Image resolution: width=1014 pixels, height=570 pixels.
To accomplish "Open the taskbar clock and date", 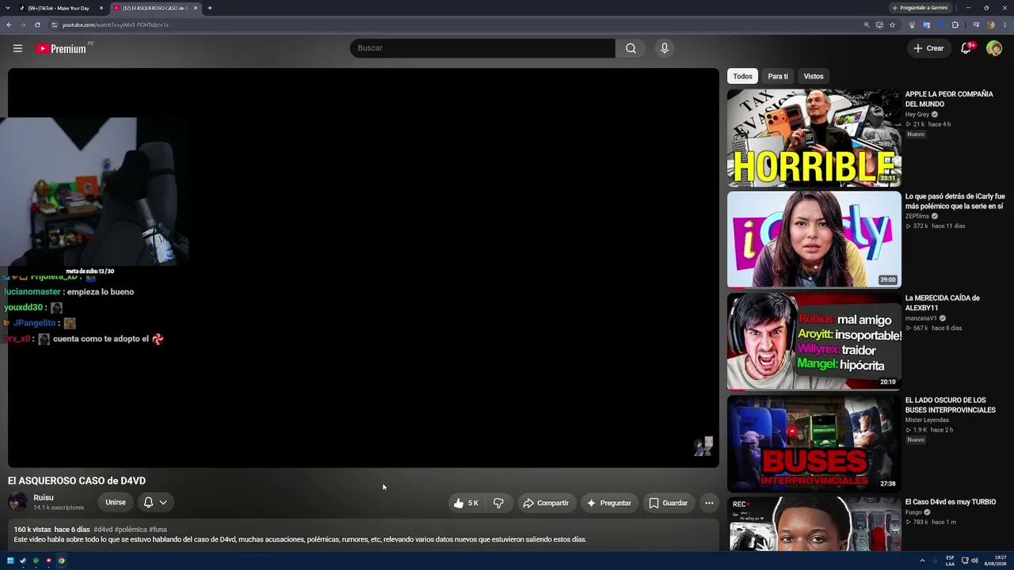I will pyautogui.click(x=995, y=560).
